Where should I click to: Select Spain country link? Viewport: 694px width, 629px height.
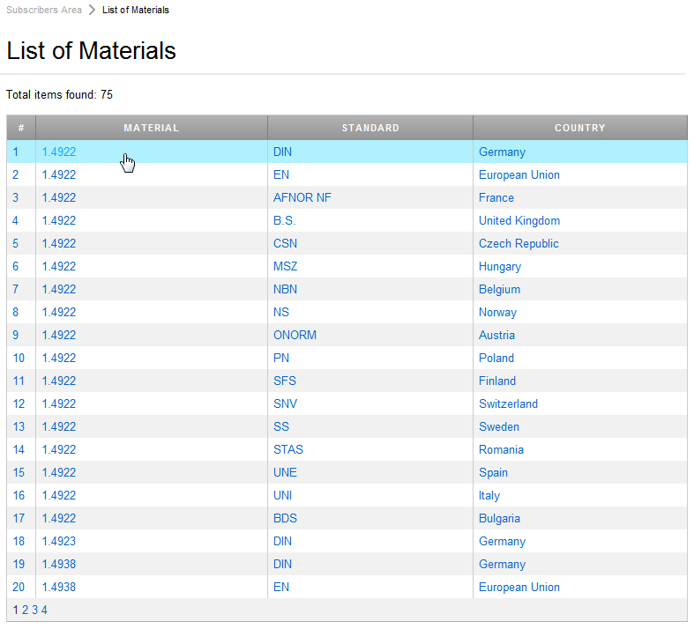493,472
